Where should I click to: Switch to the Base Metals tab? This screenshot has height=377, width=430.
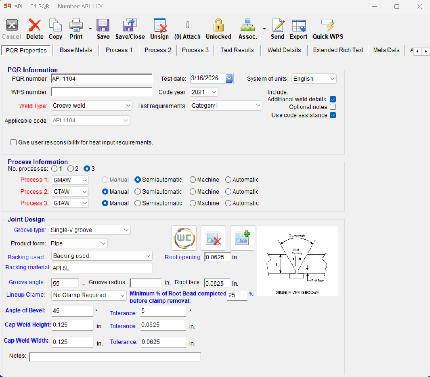[76, 50]
